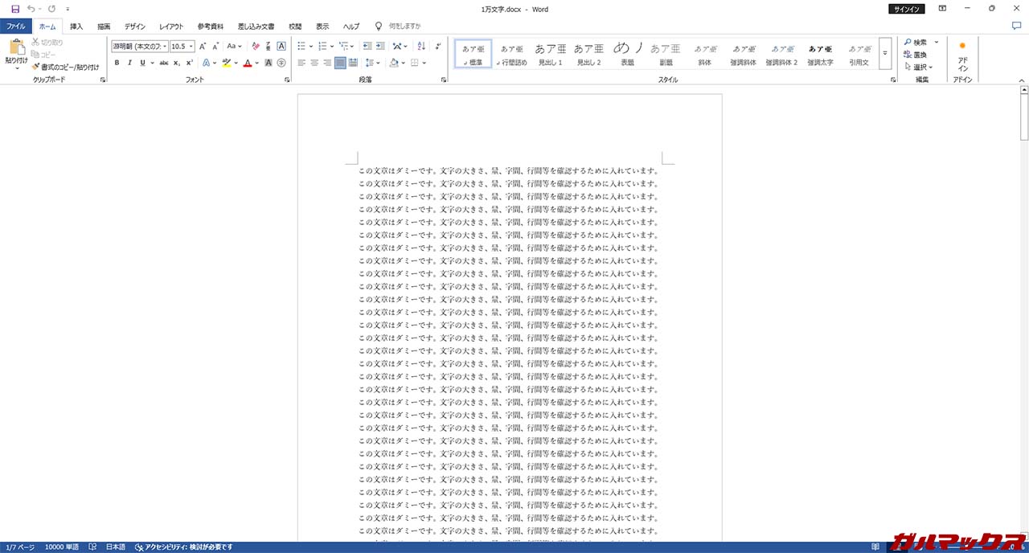1029x553 pixels.
Task: Click the sort (A-Z) icon
Action: 420,47
